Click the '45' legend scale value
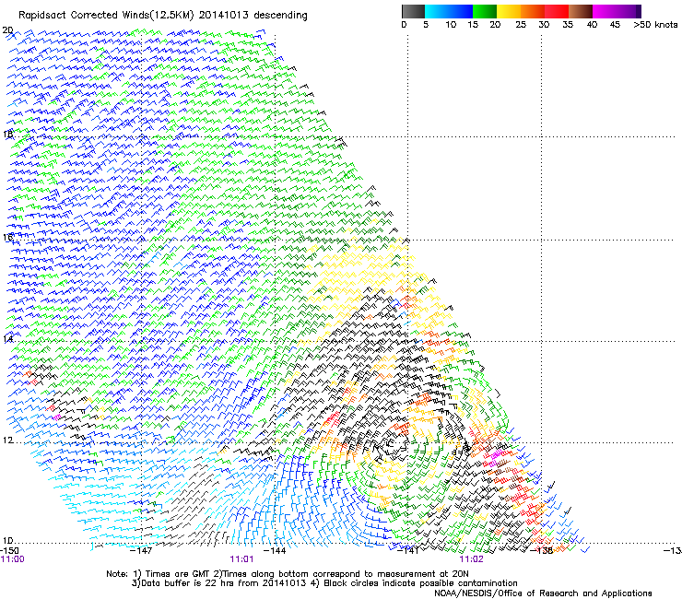 (615, 25)
